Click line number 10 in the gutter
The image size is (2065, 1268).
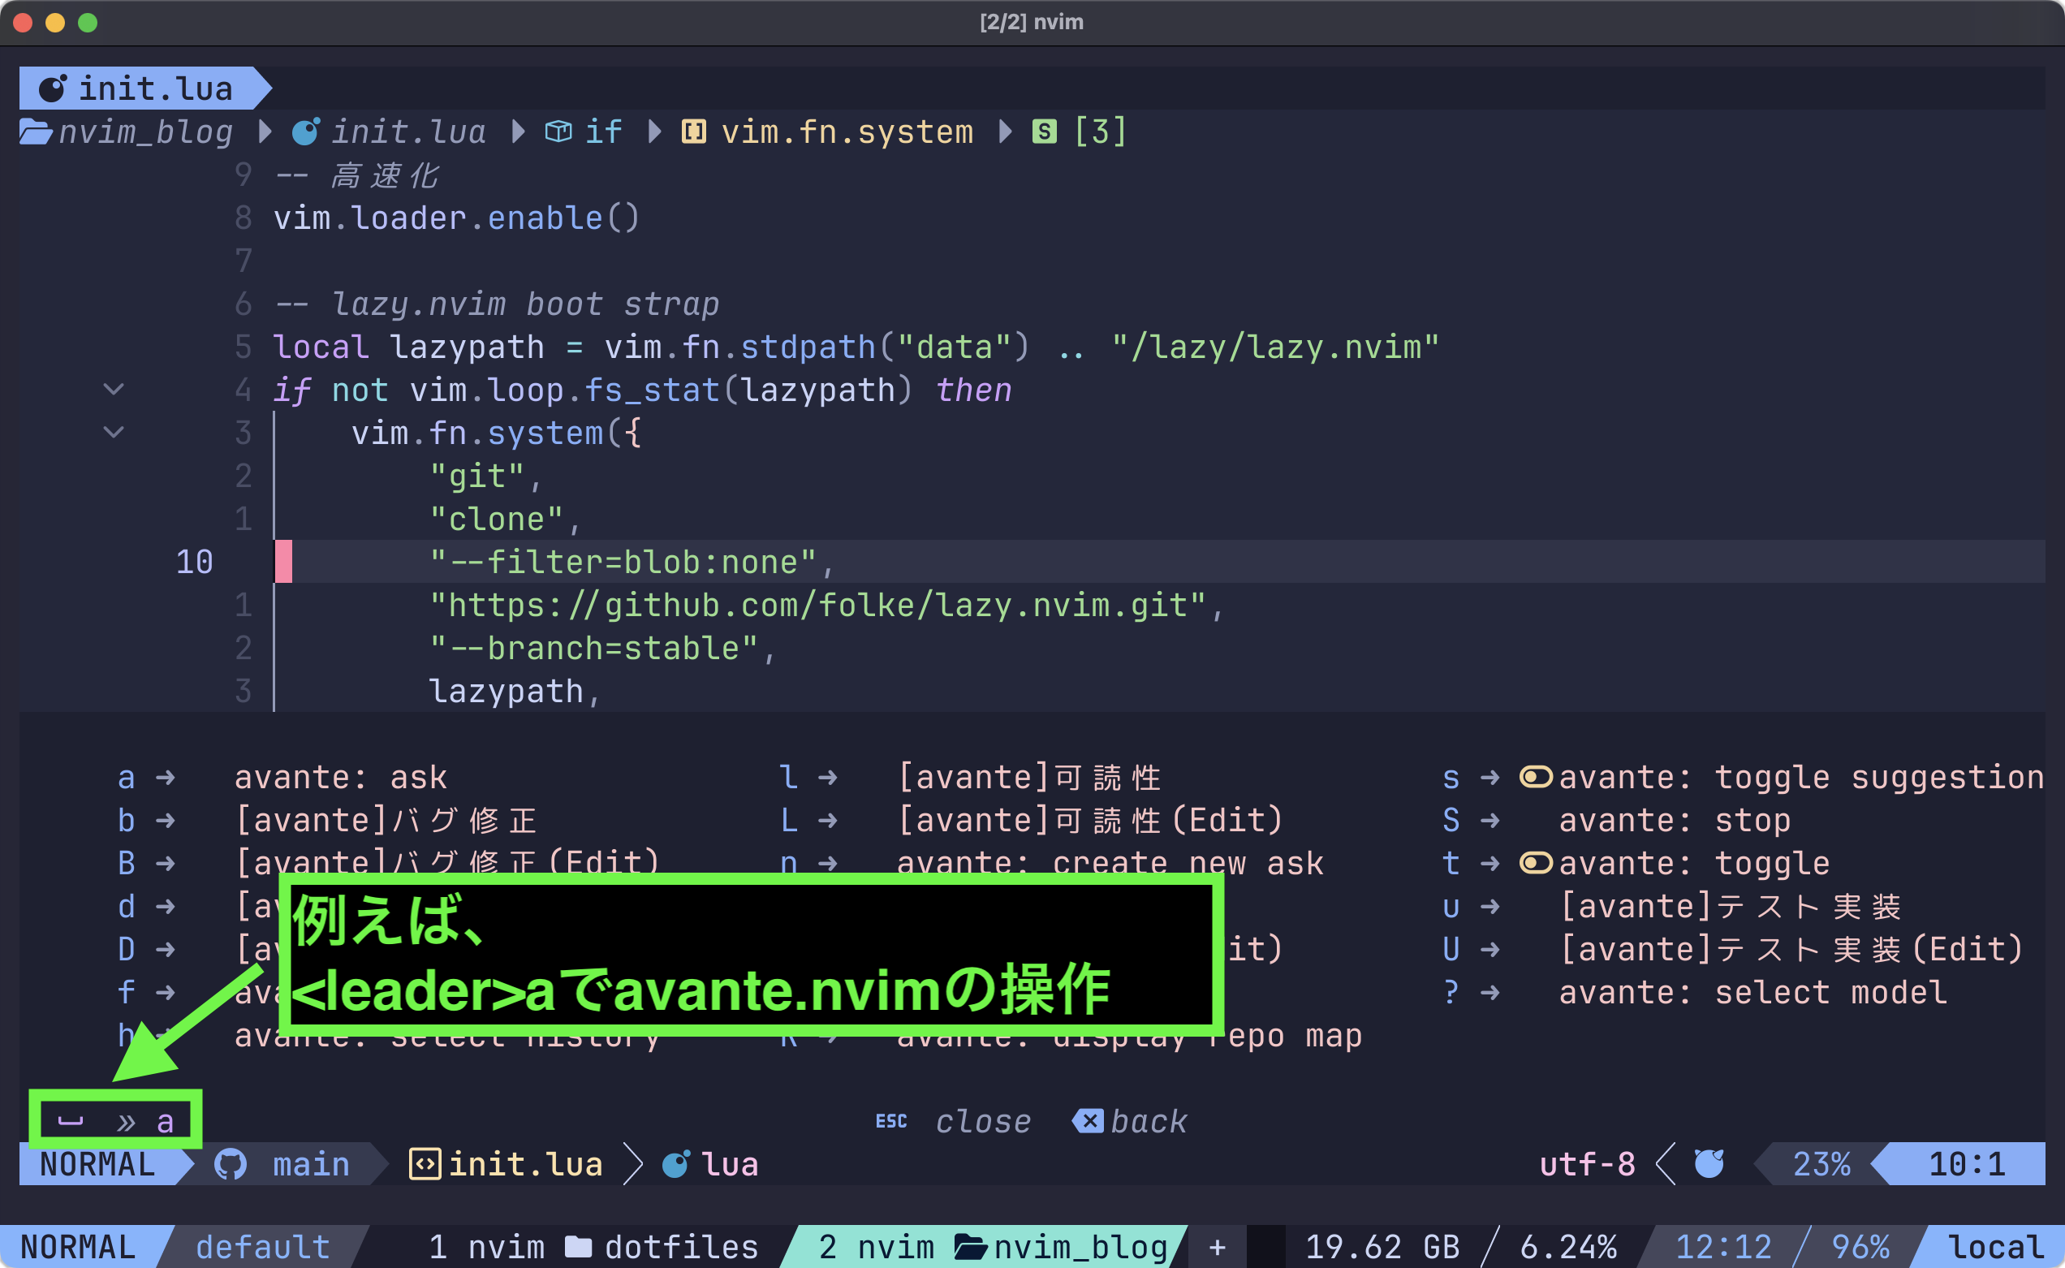point(195,562)
